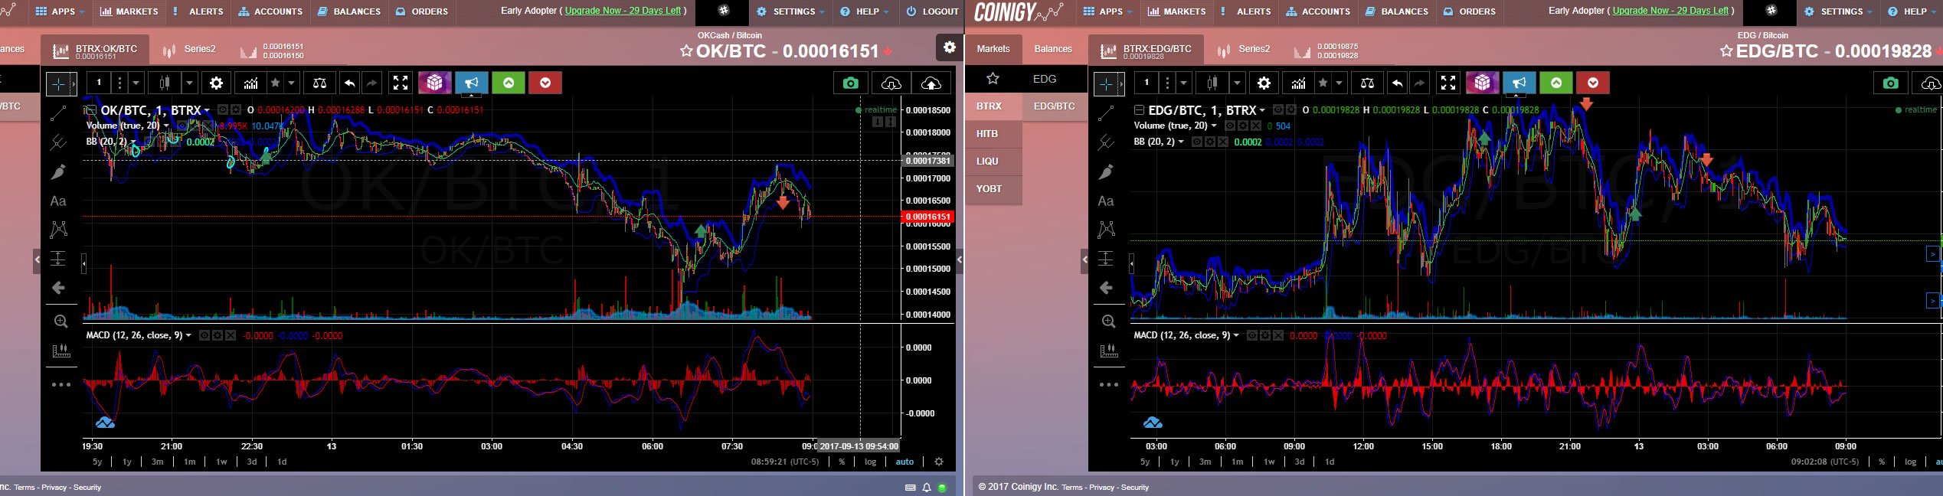The width and height of the screenshot is (1943, 496).
Task: Select crosshair cursor tool in OK/BTC chart
Action: pyautogui.click(x=58, y=83)
